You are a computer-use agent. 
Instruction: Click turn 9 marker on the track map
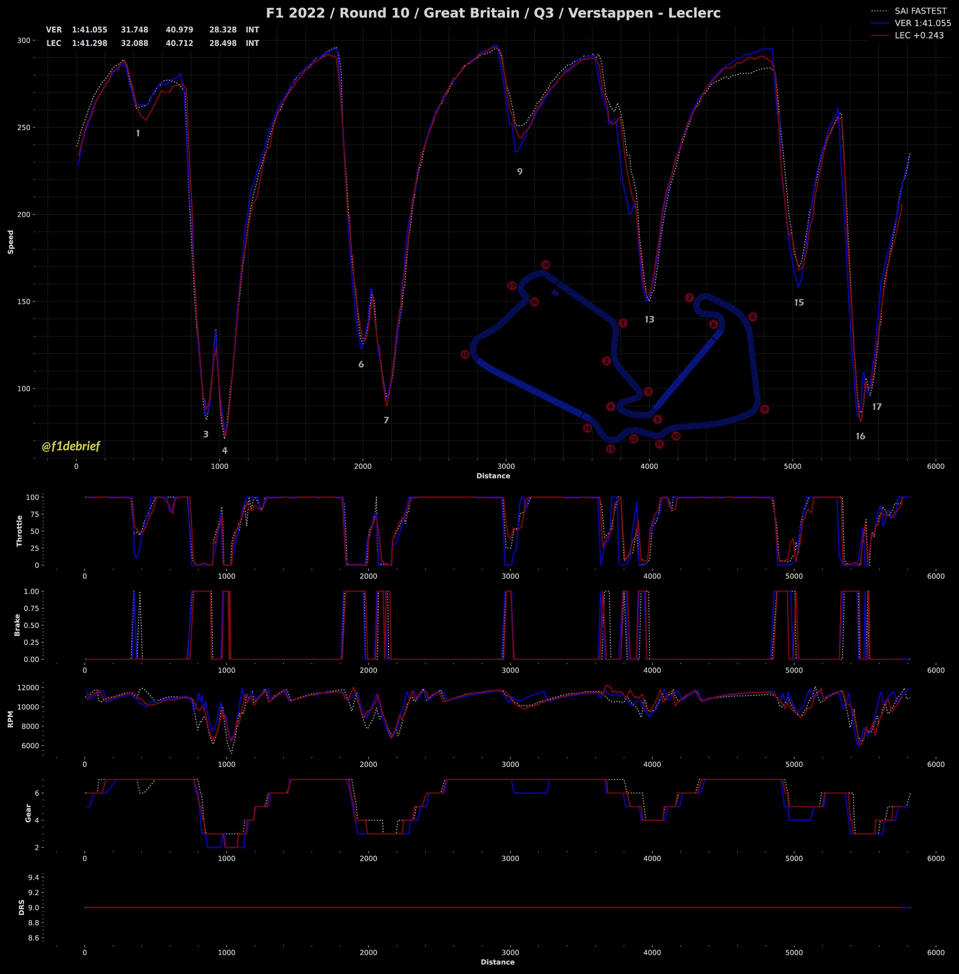pos(765,409)
